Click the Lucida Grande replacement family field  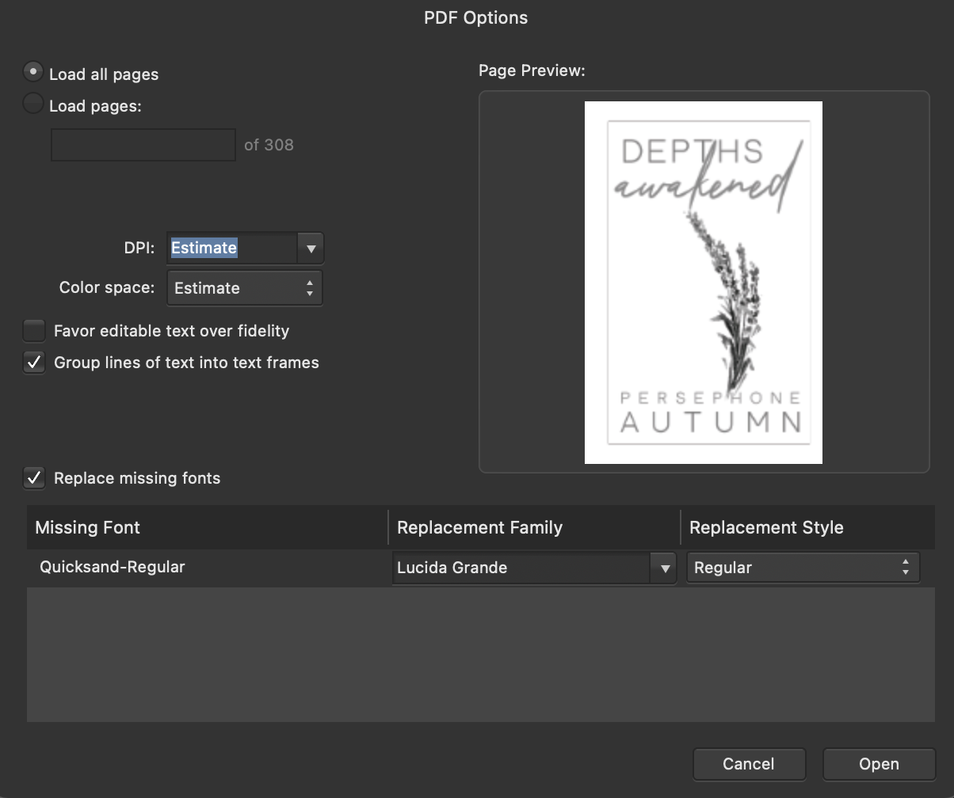click(x=522, y=568)
